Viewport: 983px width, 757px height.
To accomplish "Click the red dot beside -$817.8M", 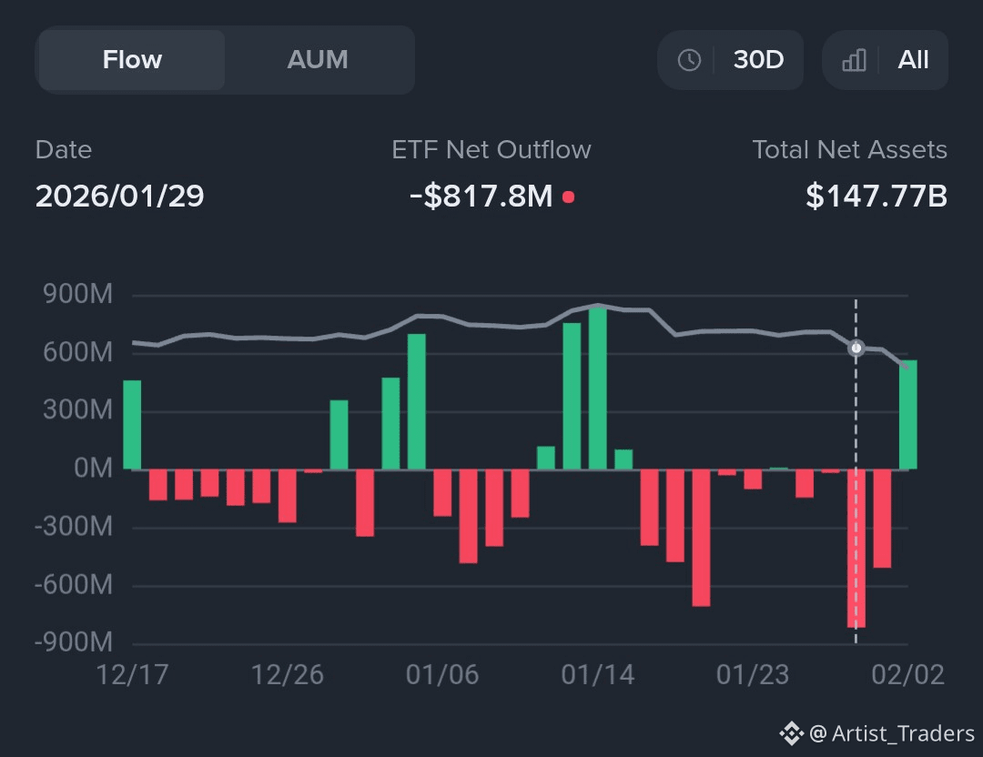I will (x=568, y=197).
